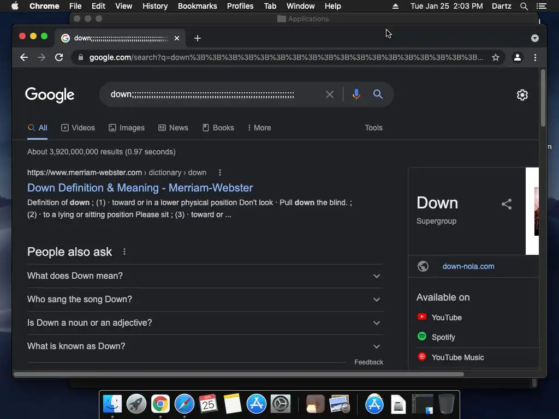The image size is (559, 419).
Task: Open Safari from the Dock
Action: [x=185, y=404]
